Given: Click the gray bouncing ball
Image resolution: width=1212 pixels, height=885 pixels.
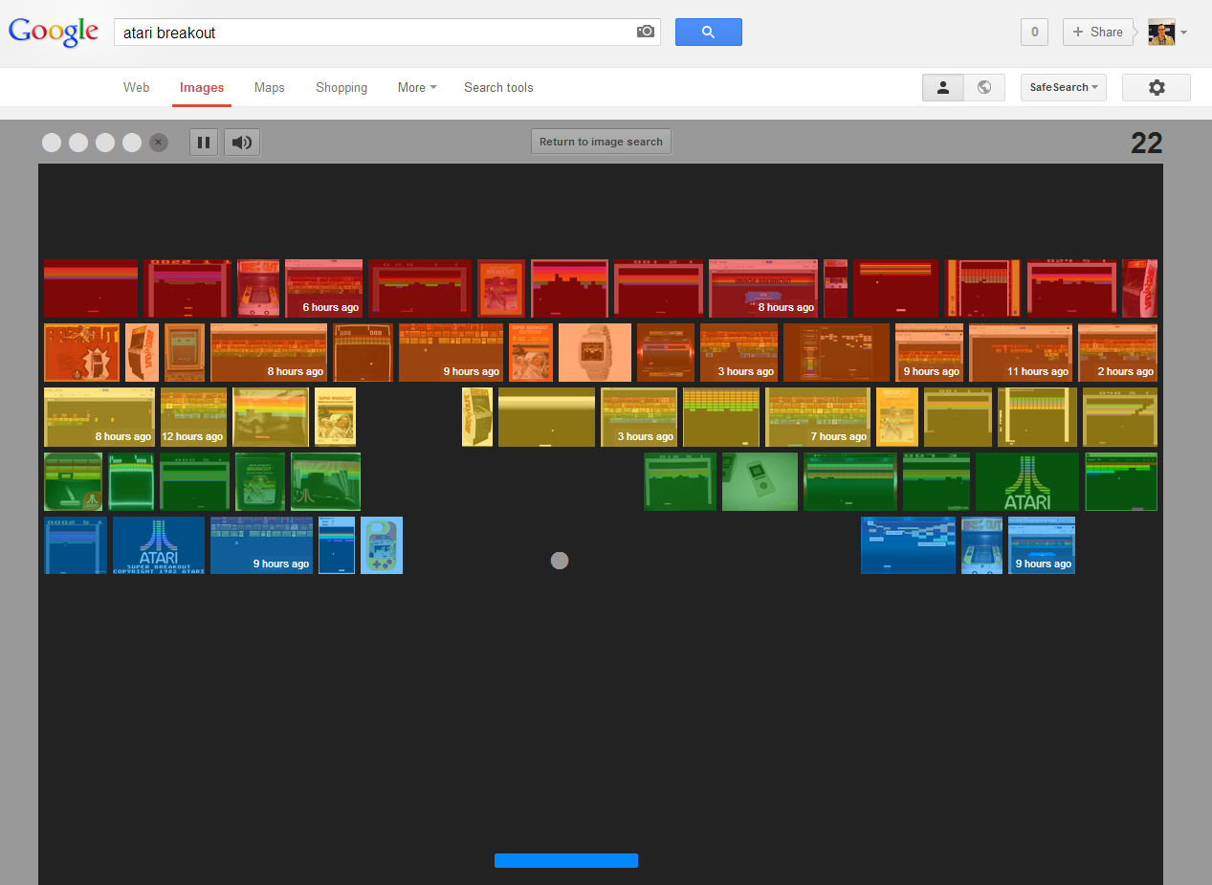Looking at the screenshot, I should coord(560,561).
